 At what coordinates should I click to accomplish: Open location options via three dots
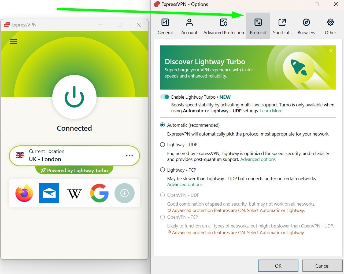(x=130, y=156)
